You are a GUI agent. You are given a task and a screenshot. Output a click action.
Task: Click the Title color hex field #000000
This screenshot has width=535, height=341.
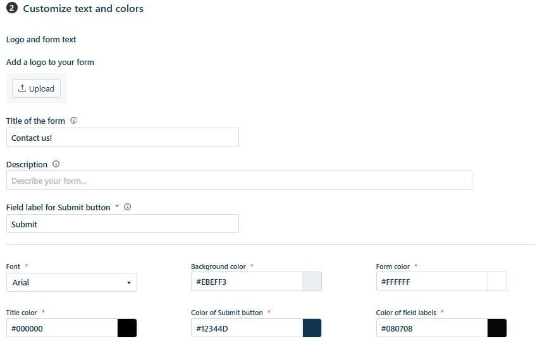(x=61, y=328)
